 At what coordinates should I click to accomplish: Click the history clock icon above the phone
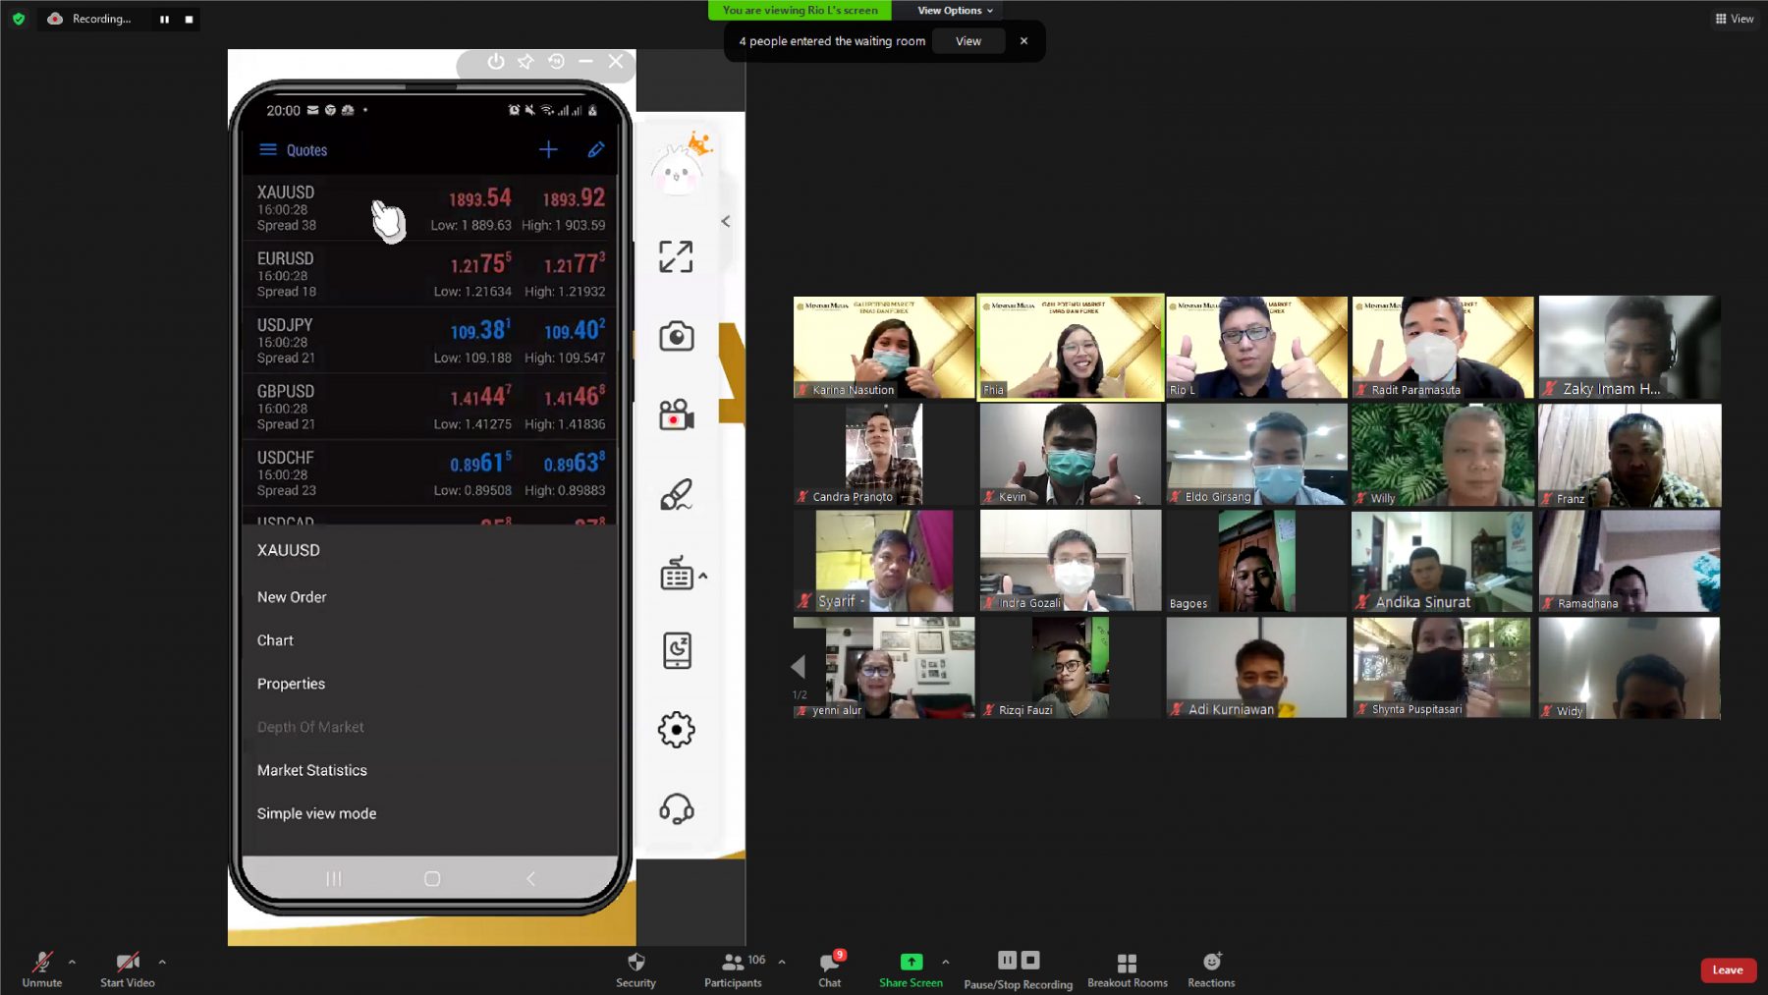pyautogui.click(x=556, y=62)
